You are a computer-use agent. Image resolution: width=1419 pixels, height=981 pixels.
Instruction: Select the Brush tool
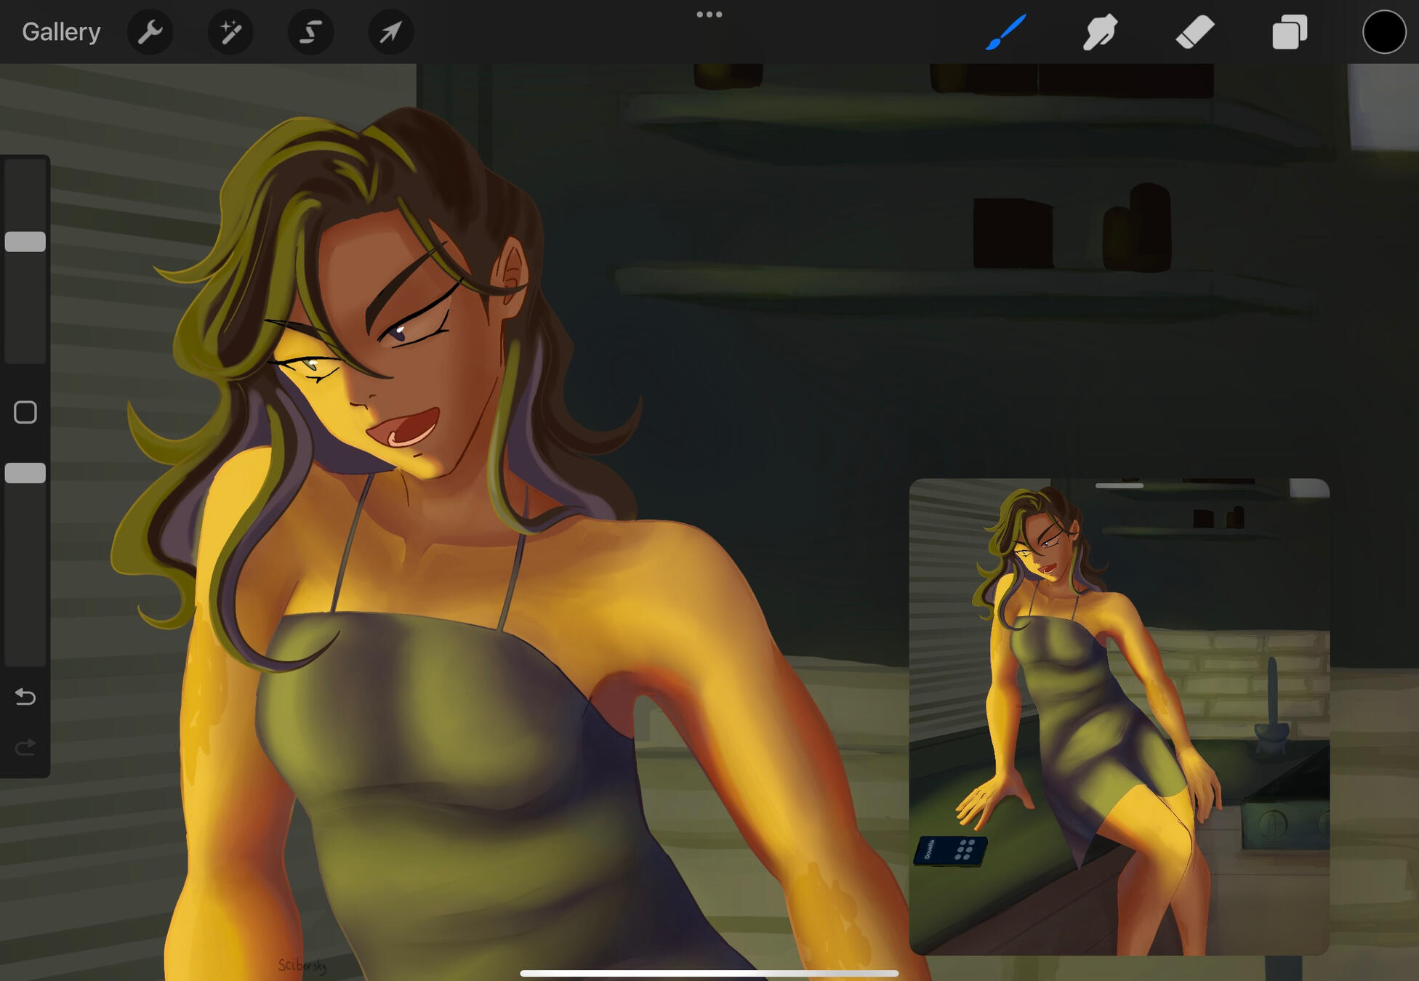tap(1006, 31)
